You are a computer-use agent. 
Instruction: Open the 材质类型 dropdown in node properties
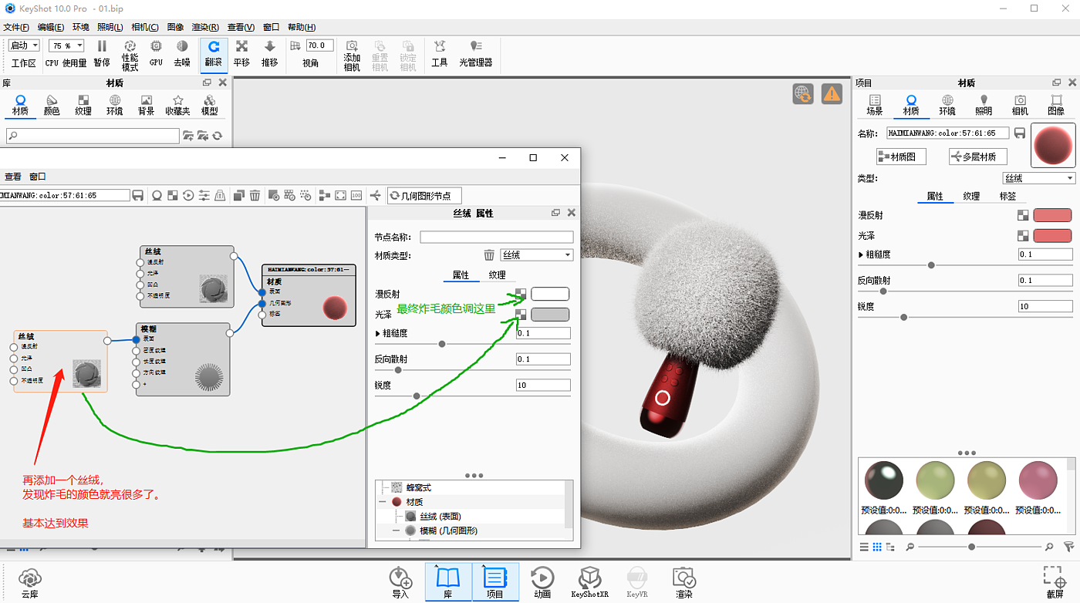536,255
